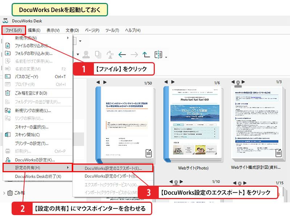
Task: Open the 編集(E) menu
Action: [34, 30]
